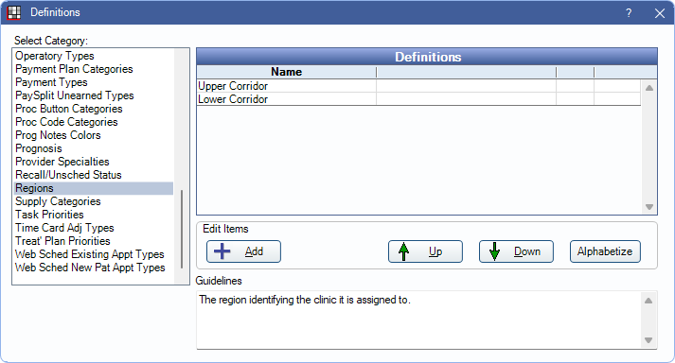Select PaySplit Unearned Types category
Screen dimensions: 675x363
(x=94, y=95)
